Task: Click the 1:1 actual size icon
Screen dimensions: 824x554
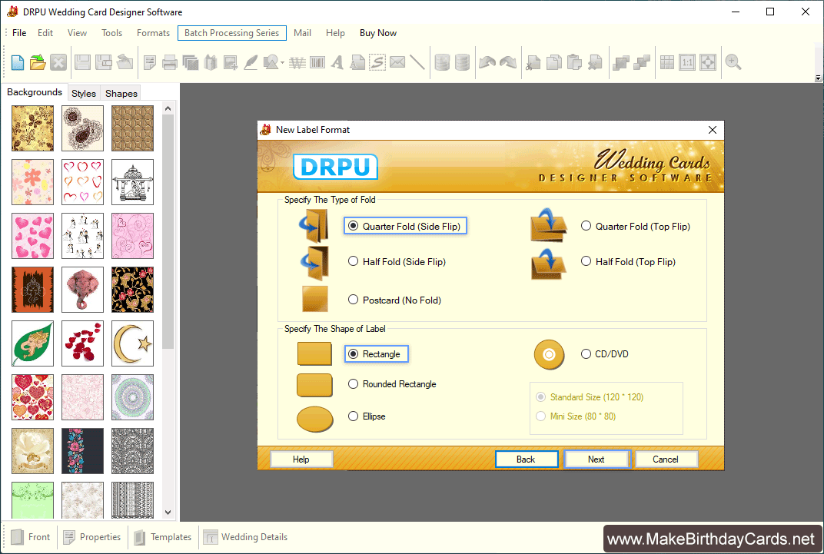Action: pos(687,62)
